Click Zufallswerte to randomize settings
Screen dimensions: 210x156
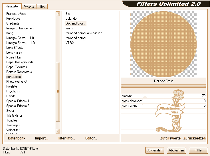(170, 138)
